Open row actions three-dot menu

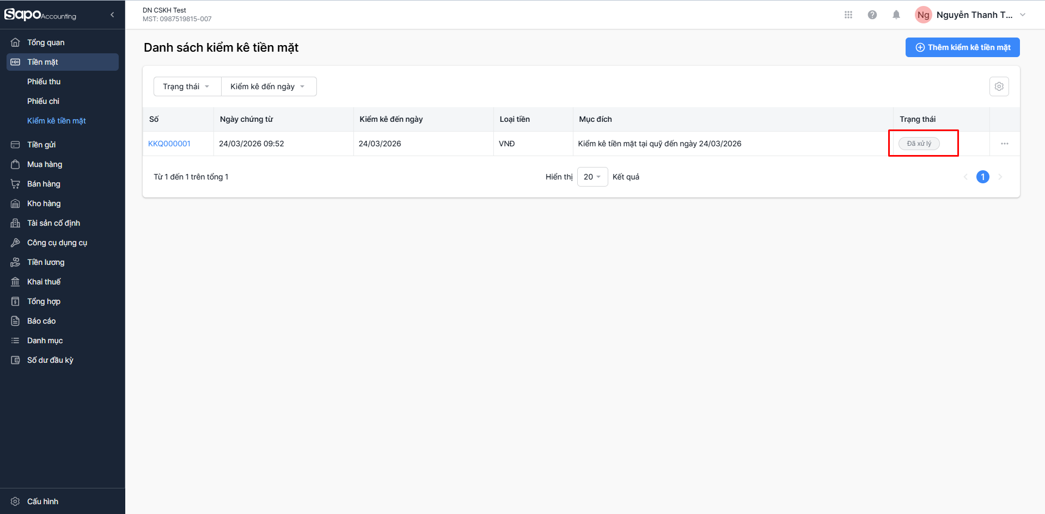coord(1005,144)
